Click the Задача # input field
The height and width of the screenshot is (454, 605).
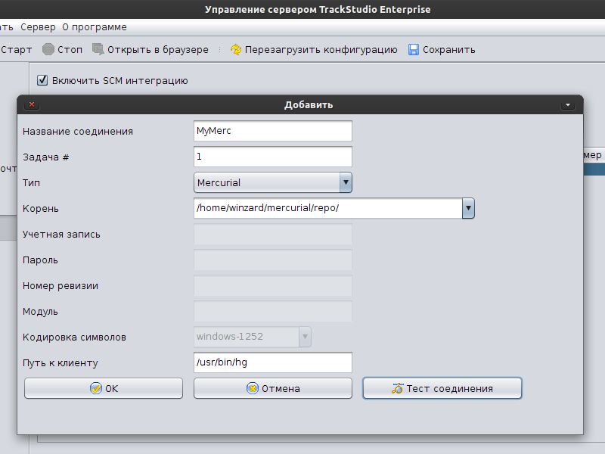pos(273,157)
